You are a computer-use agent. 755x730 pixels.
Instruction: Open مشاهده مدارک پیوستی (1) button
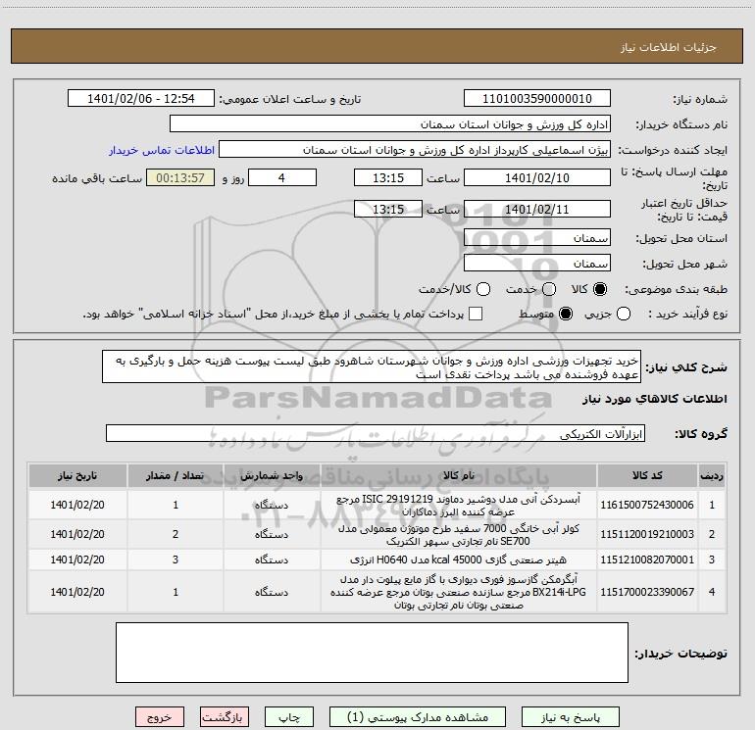(418, 717)
